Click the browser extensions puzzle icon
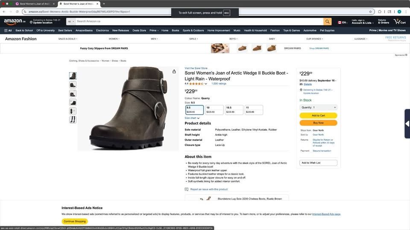This screenshot has width=410, height=230. (x=380, y=12)
